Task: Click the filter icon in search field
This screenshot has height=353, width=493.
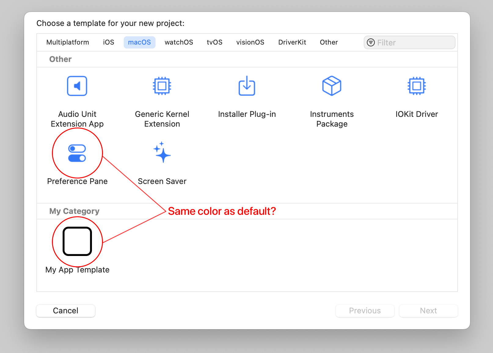Action: pos(371,42)
